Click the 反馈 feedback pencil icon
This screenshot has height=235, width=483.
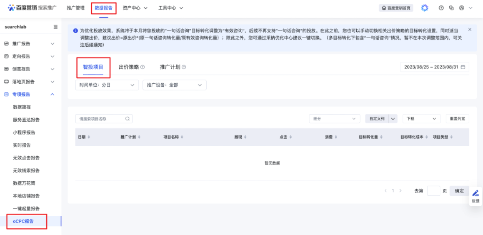(476, 193)
